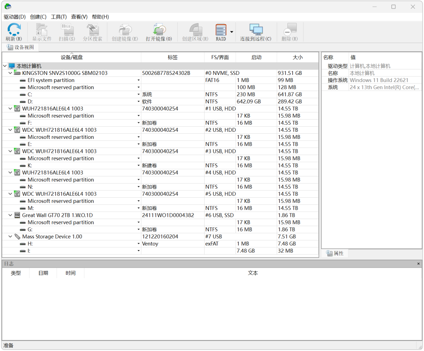Close the 日志 log panel
424x351 pixels.
click(419, 264)
